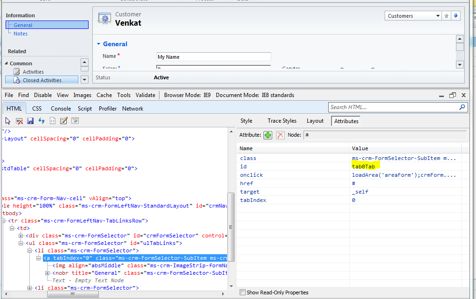Open the File menu in developer tools

tap(9, 95)
